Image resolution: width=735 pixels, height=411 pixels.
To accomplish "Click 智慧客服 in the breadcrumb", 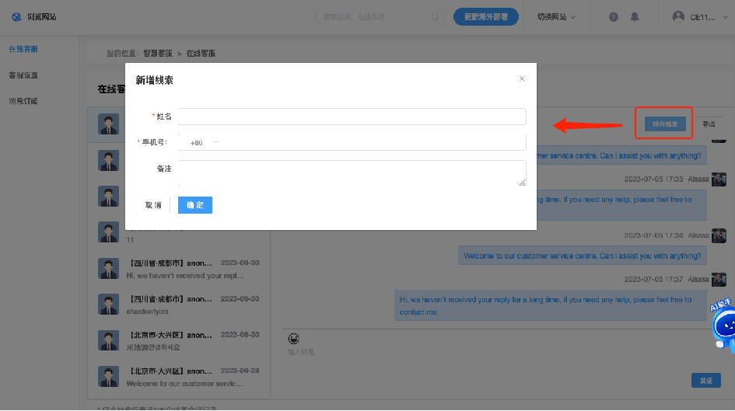I will 158,54.
